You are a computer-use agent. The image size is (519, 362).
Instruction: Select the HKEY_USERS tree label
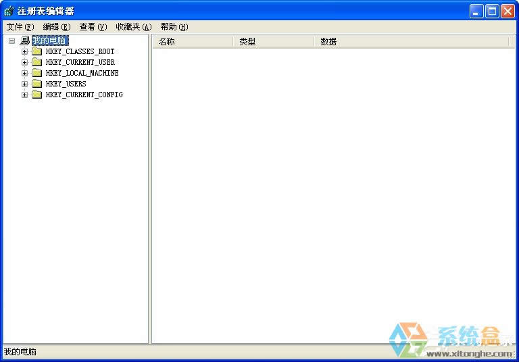coord(66,84)
